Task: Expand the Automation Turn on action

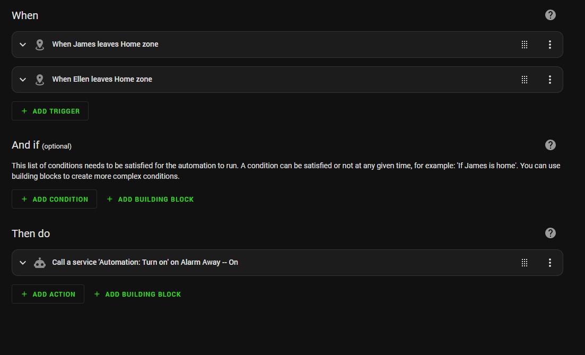Action: point(23,263)
